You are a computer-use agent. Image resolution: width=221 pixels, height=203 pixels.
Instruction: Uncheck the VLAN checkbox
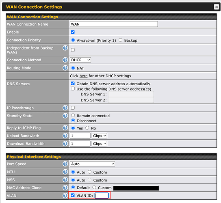pyautogui.click(x=73, y=195)
